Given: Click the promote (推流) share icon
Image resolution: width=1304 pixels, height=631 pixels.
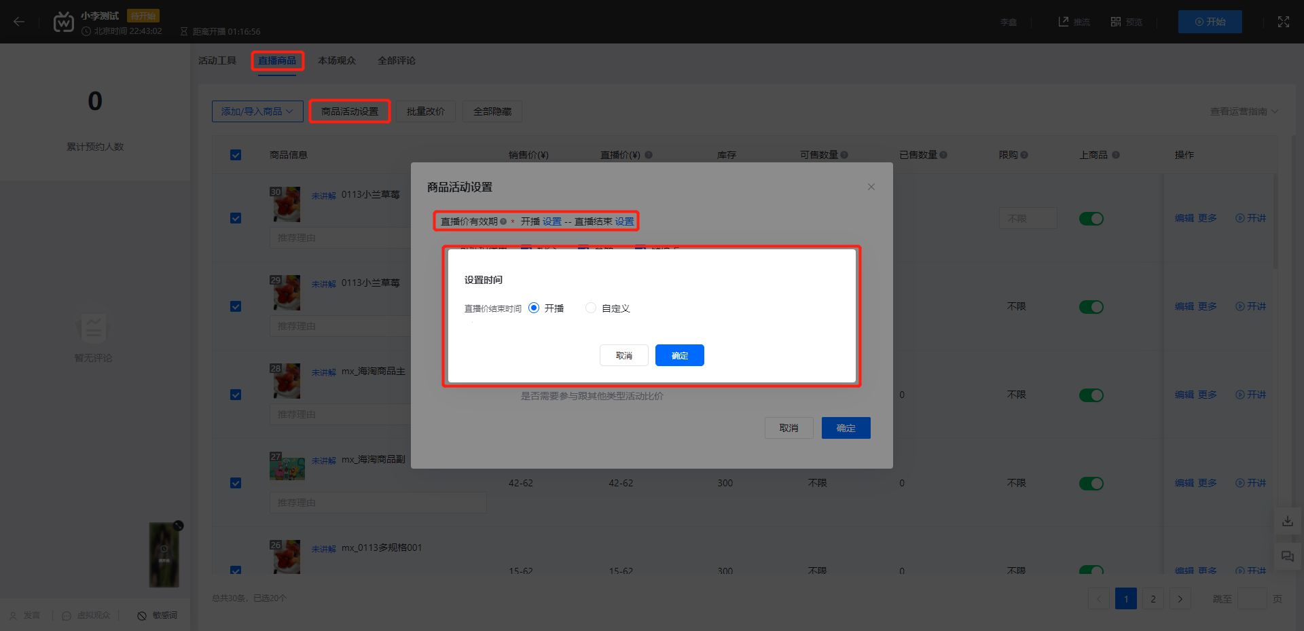Looking at the screenshot, I should [x=1064, y=22].
